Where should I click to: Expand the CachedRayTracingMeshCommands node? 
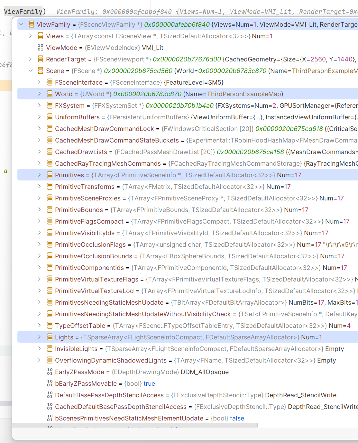coord(40,163)
